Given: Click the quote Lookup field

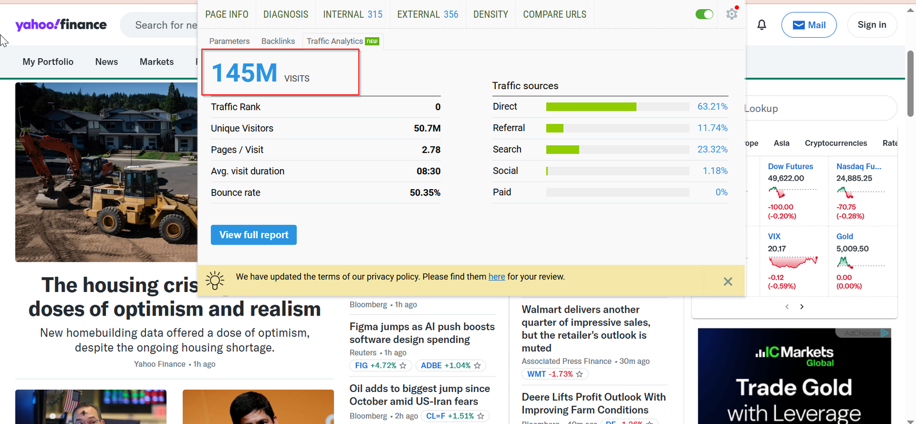Looking at the screenshot, I should point(821,109).
